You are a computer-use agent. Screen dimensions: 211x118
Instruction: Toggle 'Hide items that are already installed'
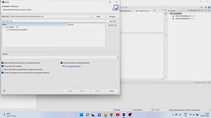(62, 63)
